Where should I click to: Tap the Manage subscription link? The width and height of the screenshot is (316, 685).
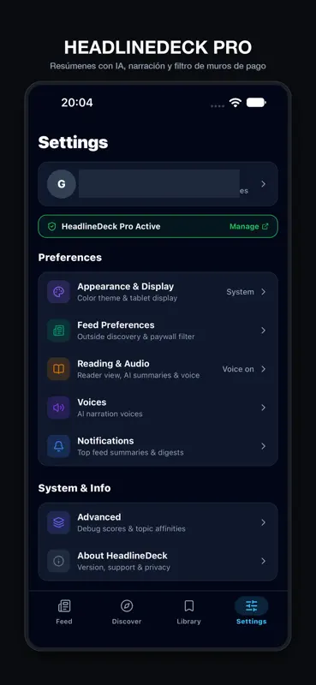pyautogui.click(x=249, y=226)
